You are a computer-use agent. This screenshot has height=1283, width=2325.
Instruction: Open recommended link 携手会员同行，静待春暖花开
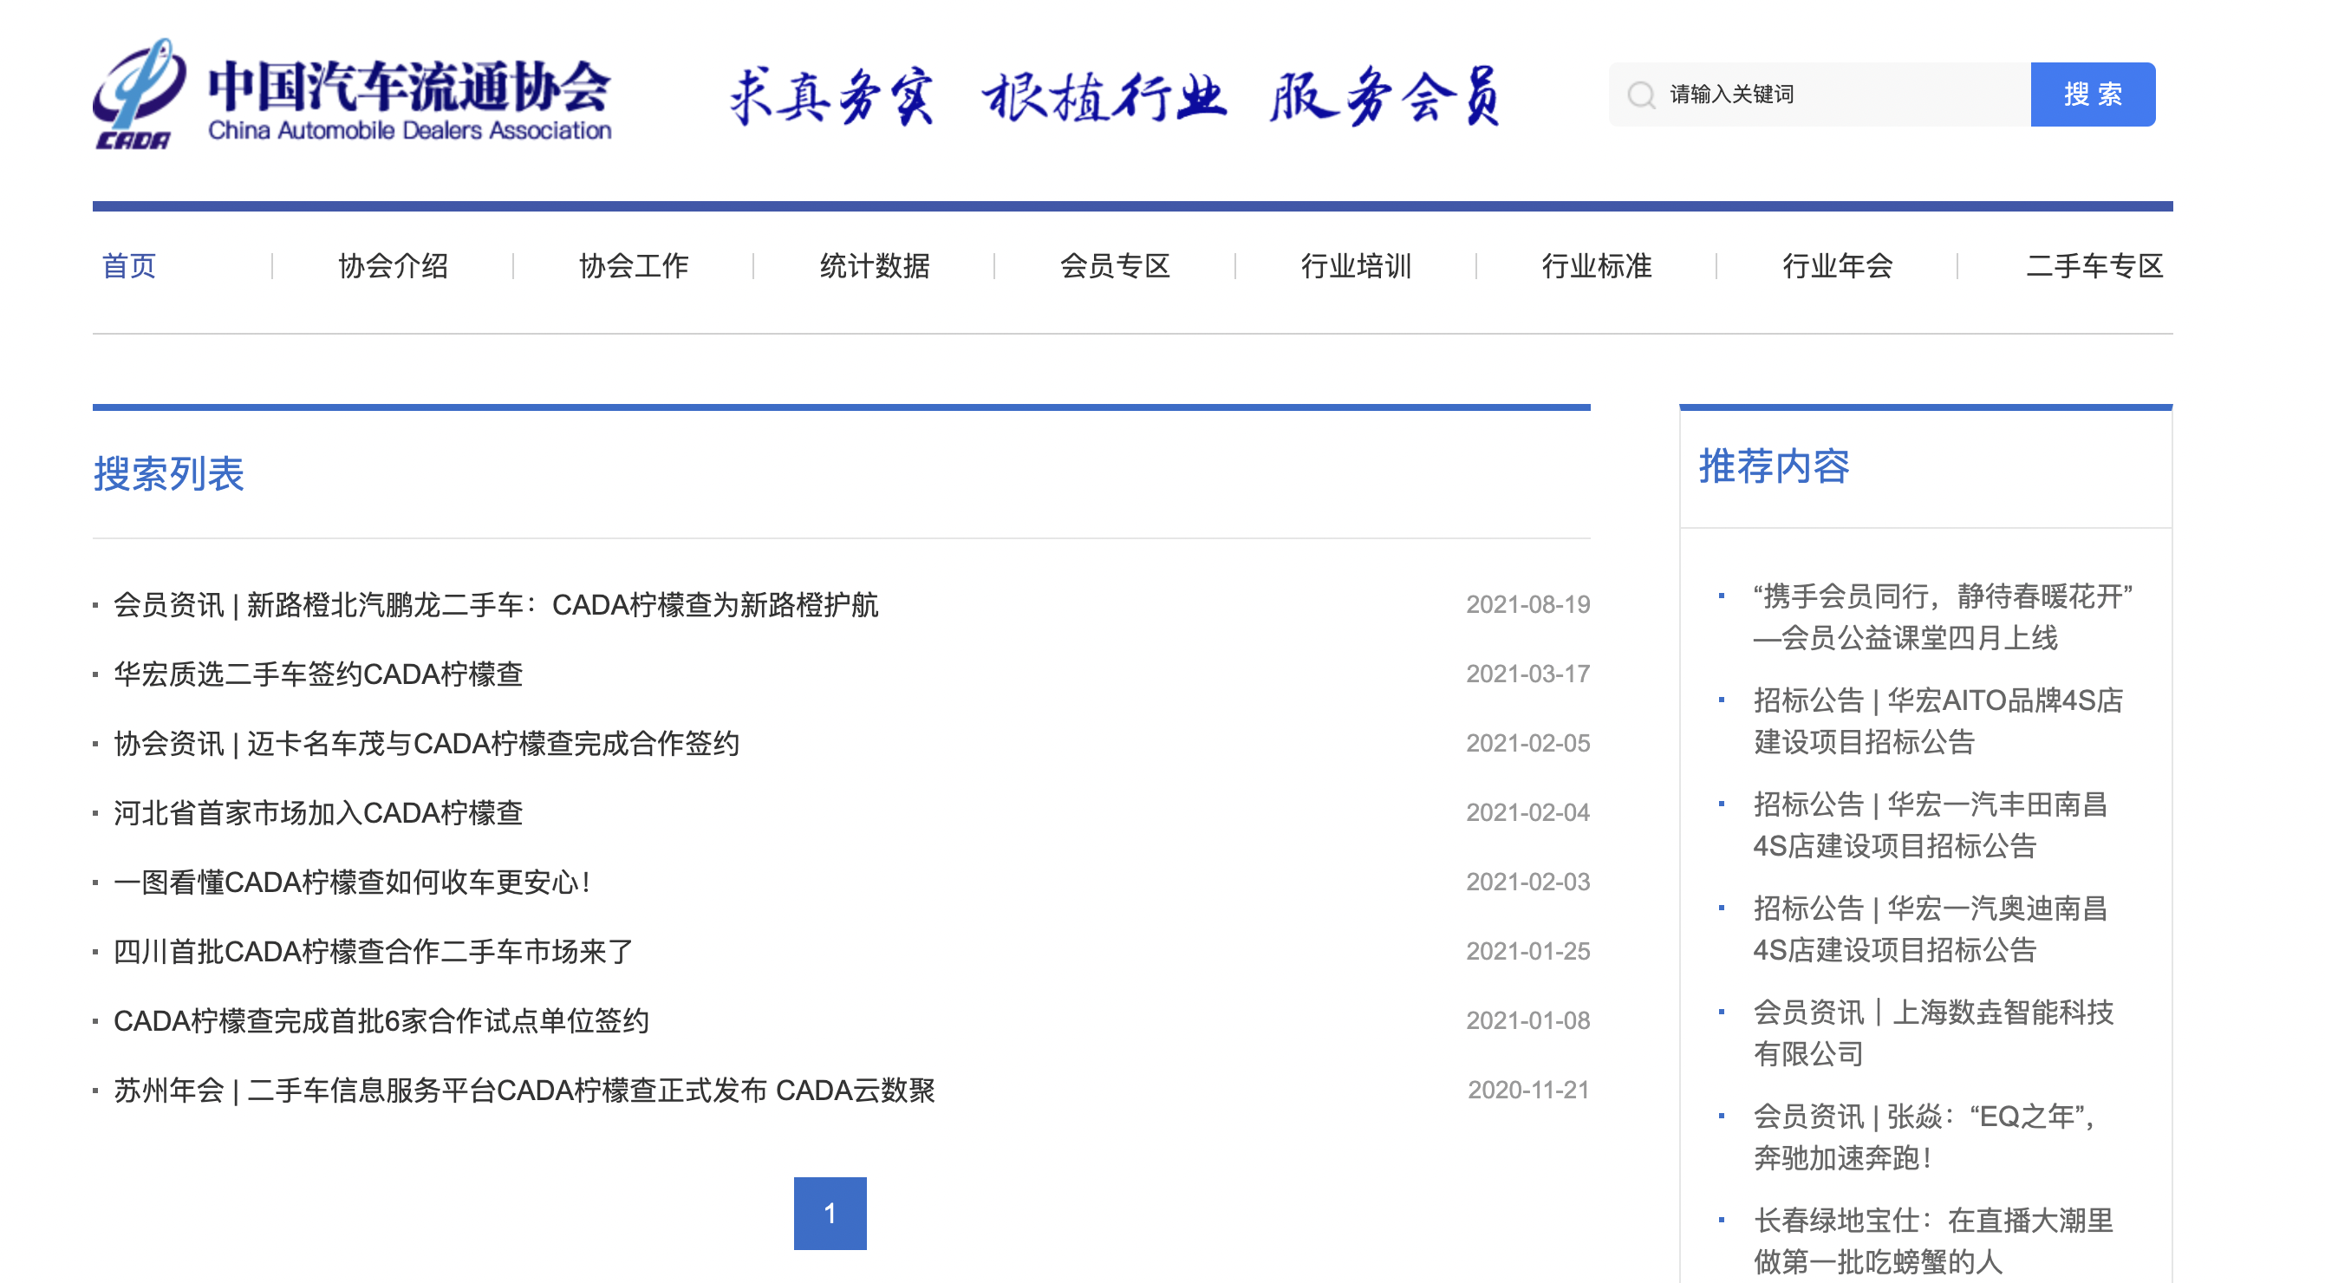tap(1943, 617)
